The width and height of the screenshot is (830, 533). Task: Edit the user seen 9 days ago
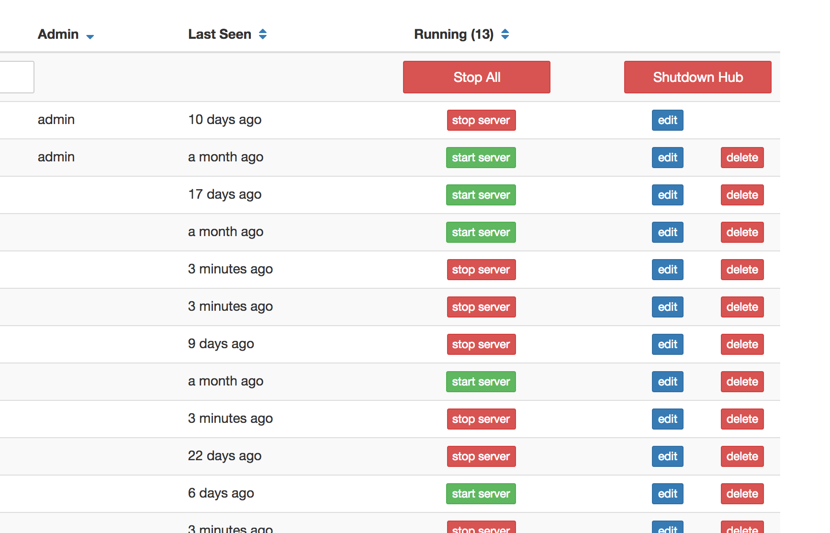pos(667,344)
